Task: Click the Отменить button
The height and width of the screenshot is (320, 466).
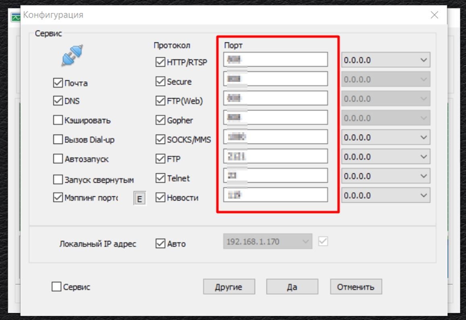Action: [x=356, y=287]
